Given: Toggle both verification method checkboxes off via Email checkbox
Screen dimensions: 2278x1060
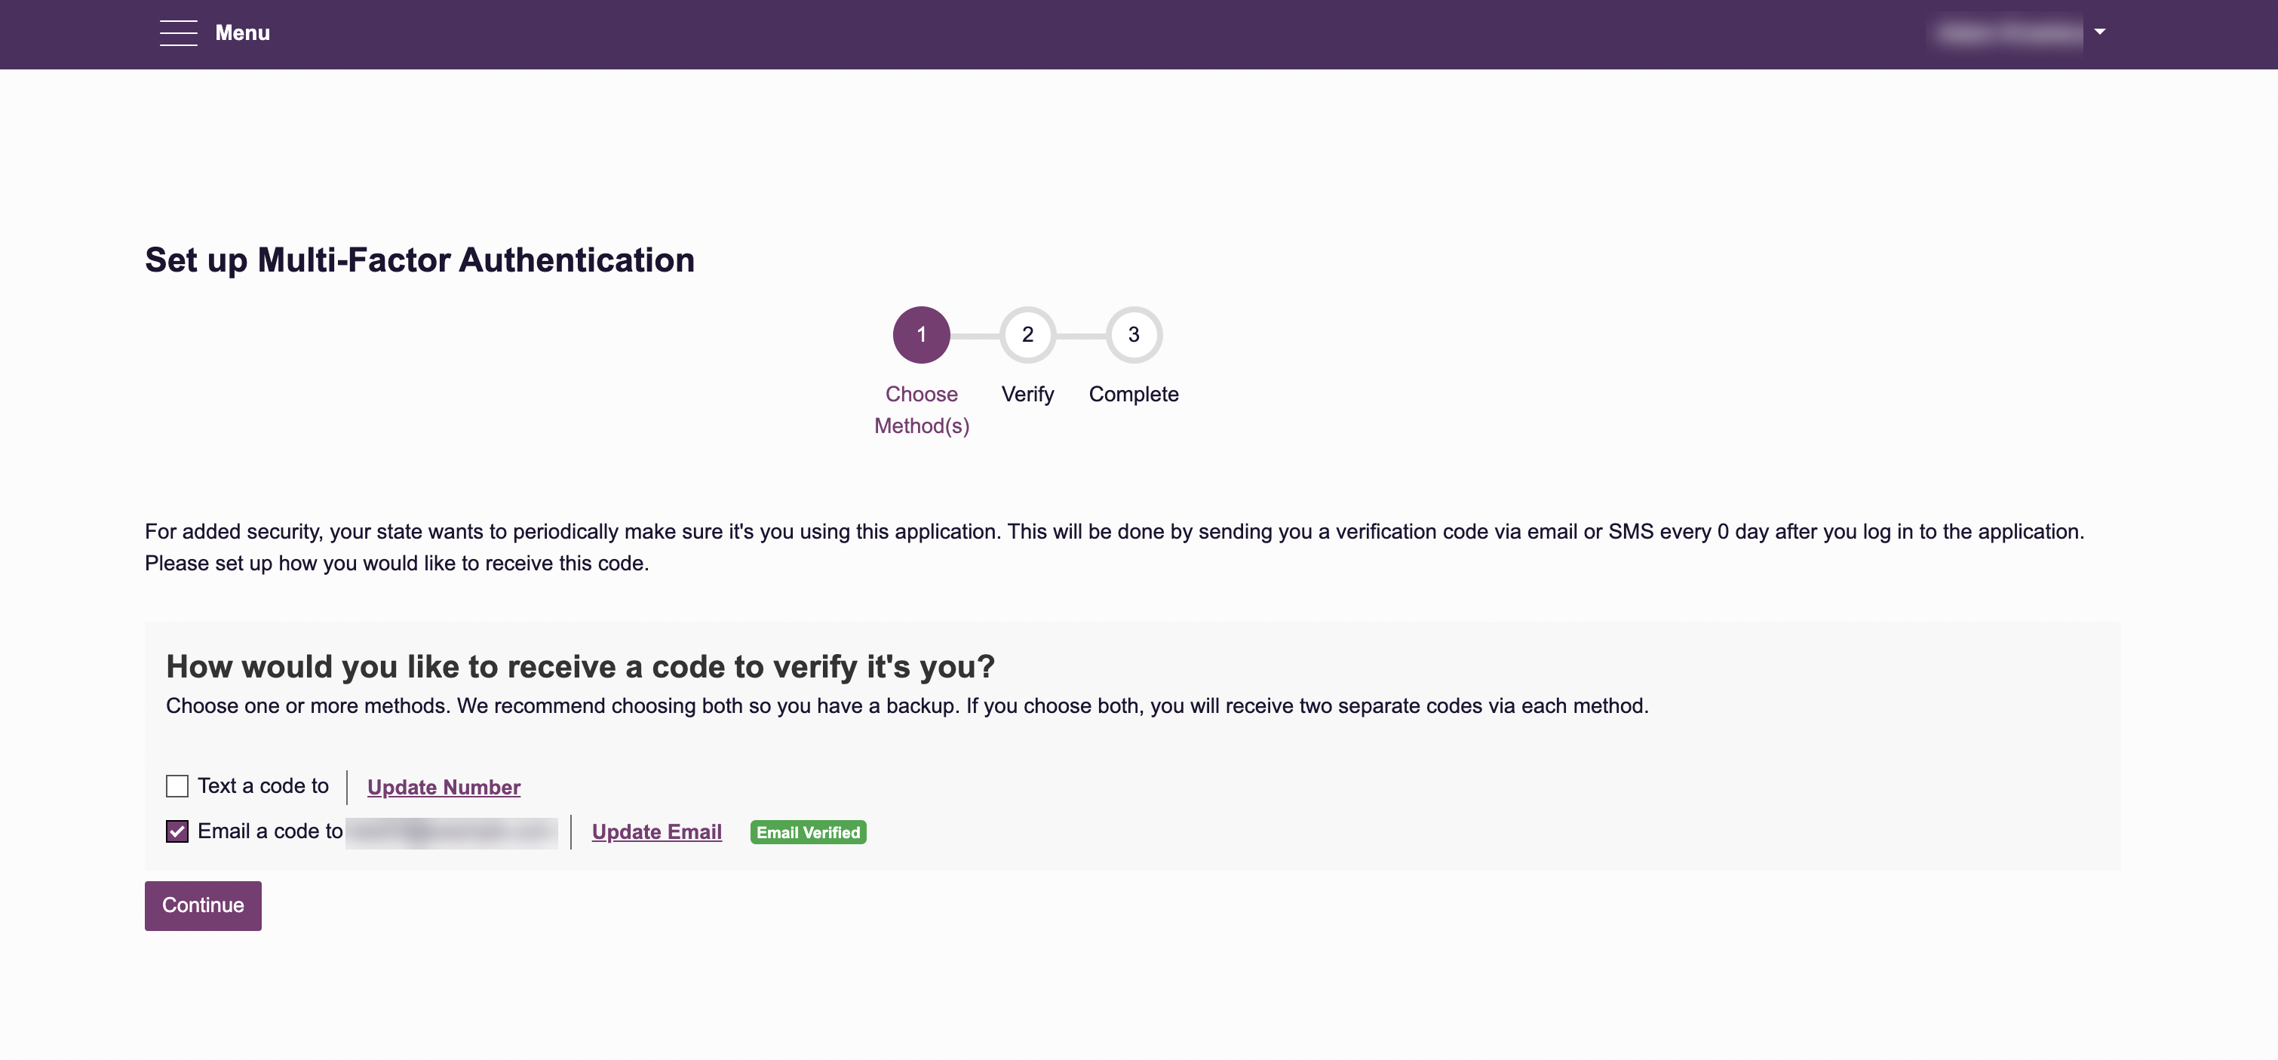Looking at the screenshot, I should (177, 831).
